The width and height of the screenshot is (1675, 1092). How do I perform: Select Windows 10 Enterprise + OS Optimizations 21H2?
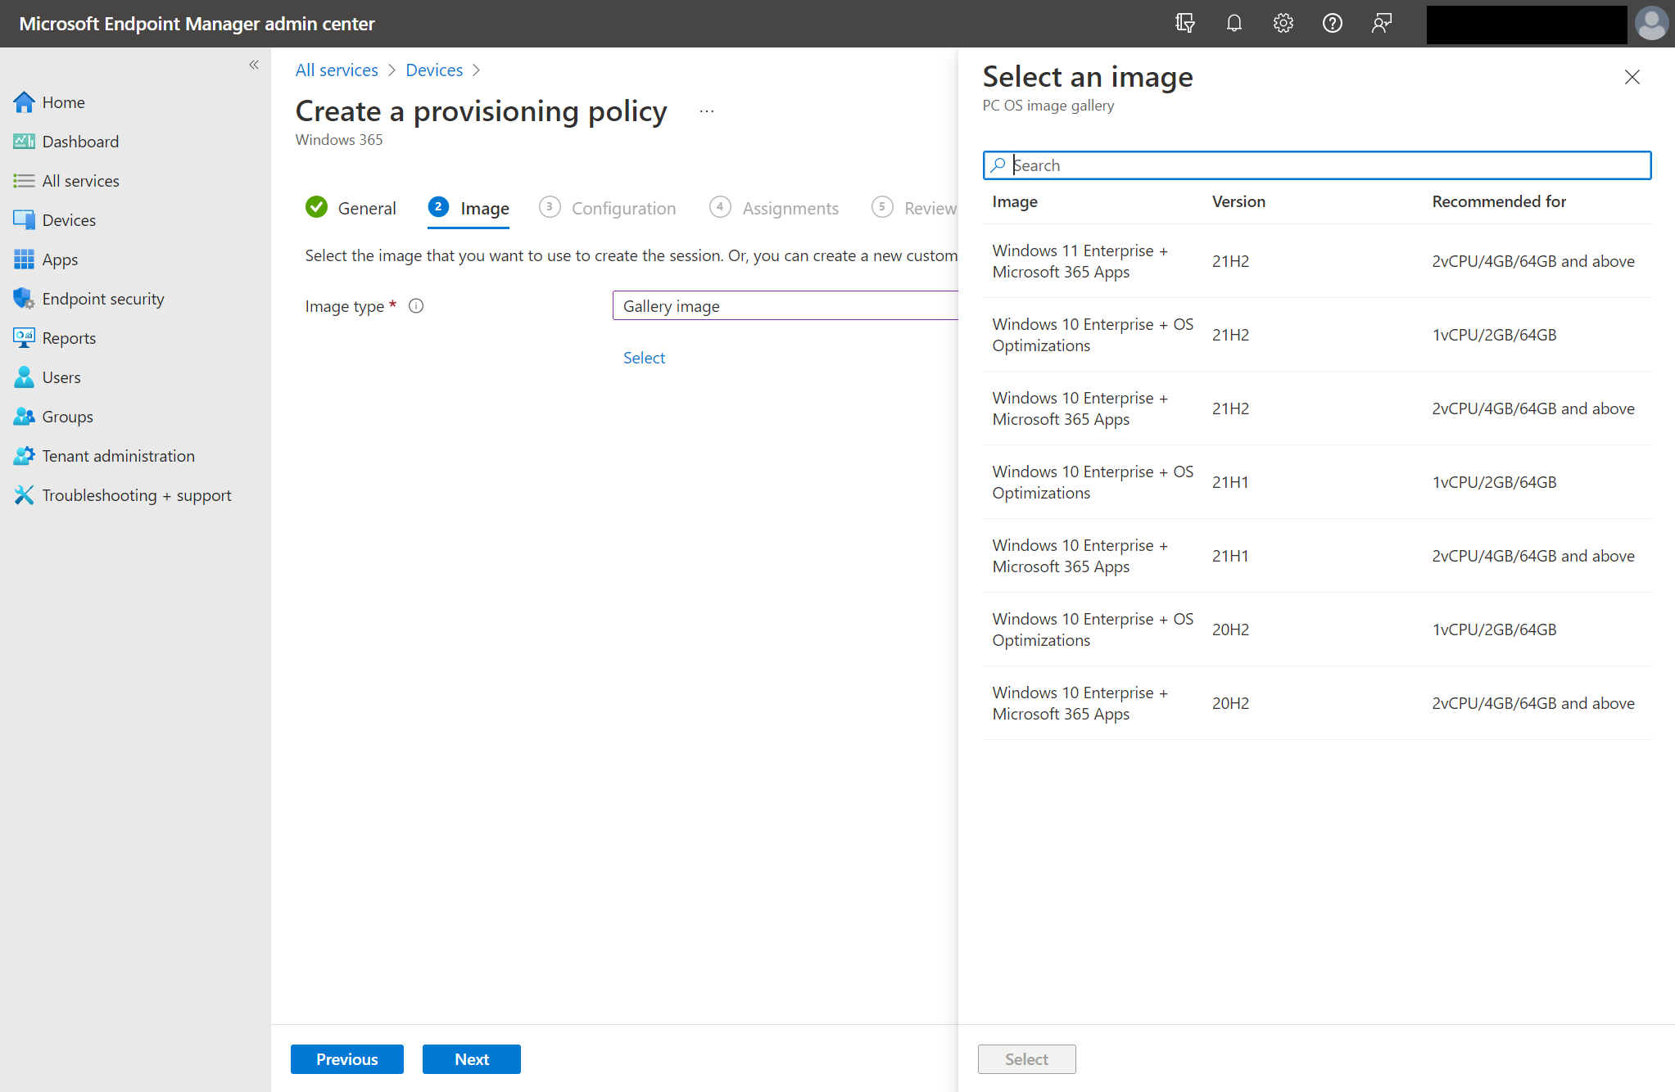click(1317, 335)
